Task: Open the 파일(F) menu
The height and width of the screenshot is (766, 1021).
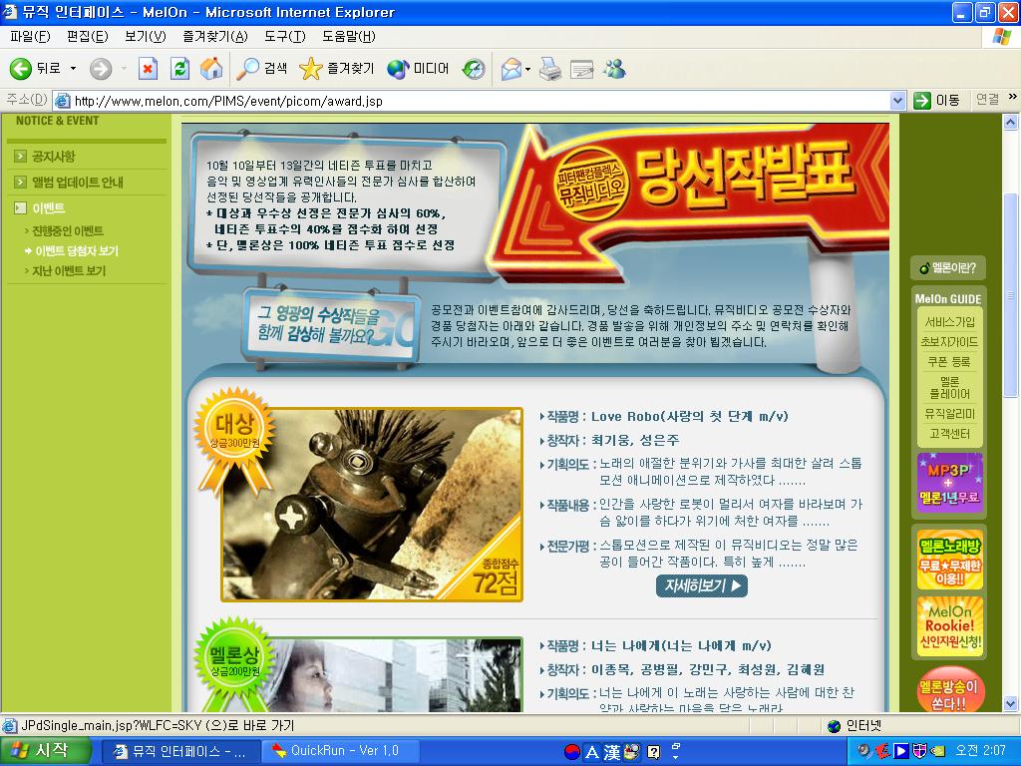Action: [30, 37]
